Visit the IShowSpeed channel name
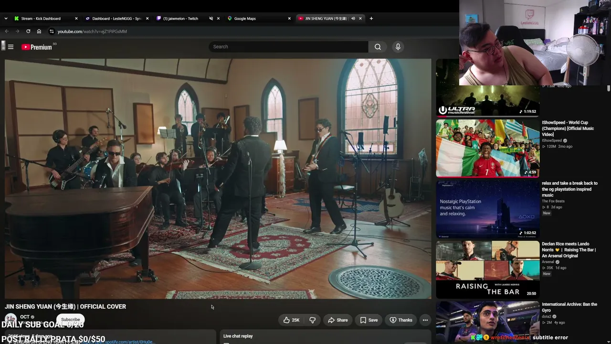Image resolution: width=611 pixels, height=344 pixels. tap(552, 140)
